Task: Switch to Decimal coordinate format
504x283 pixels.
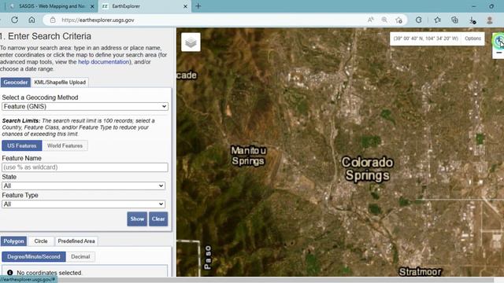Action: [80, 257]
